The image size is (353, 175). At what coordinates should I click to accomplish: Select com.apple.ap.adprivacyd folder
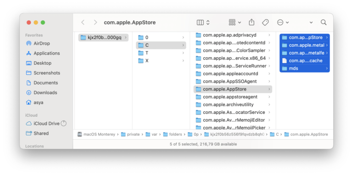pyautogui.click(x=233, y=35)
